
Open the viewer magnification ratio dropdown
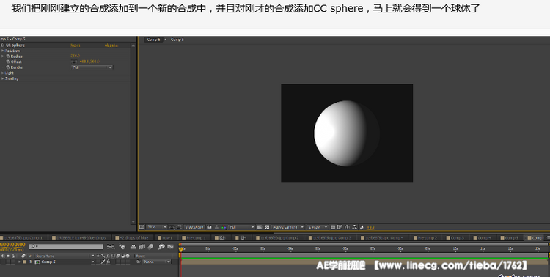tap(156, 227)
